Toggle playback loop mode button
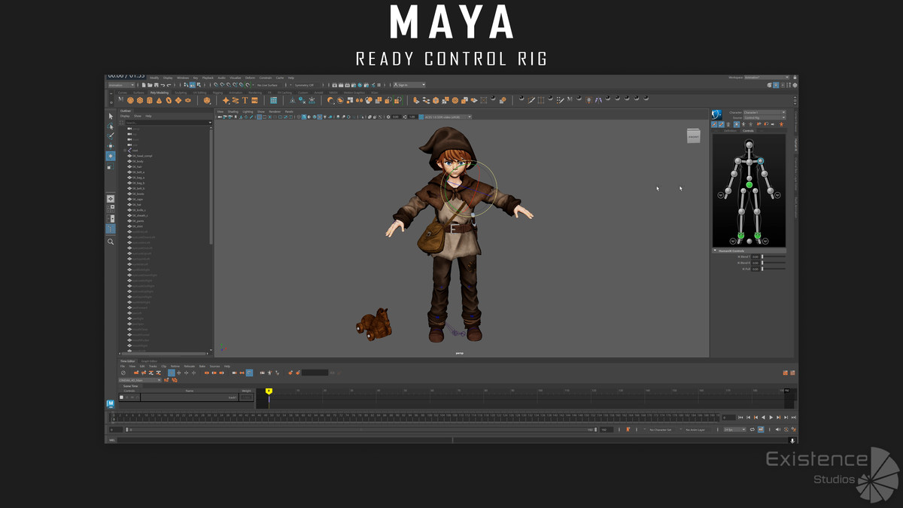Screen dimensions: 903x508 point(752,430)
